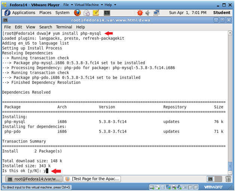
Task: Click the 'Transaction Summary' line
Action: (24, 141)
